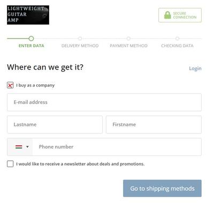Click Go to shipping methods button

click(162, 189)
